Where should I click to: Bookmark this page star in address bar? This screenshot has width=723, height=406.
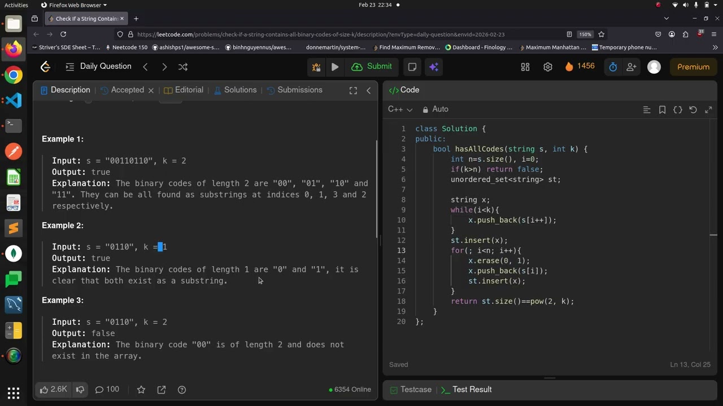point(602,34)
